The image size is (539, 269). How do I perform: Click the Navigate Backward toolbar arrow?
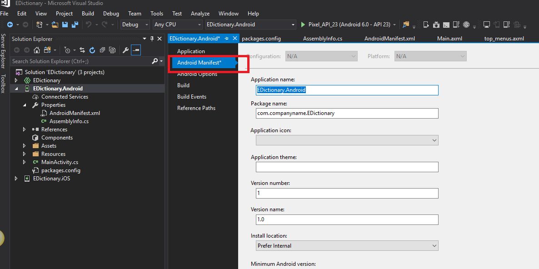(10, 25)
